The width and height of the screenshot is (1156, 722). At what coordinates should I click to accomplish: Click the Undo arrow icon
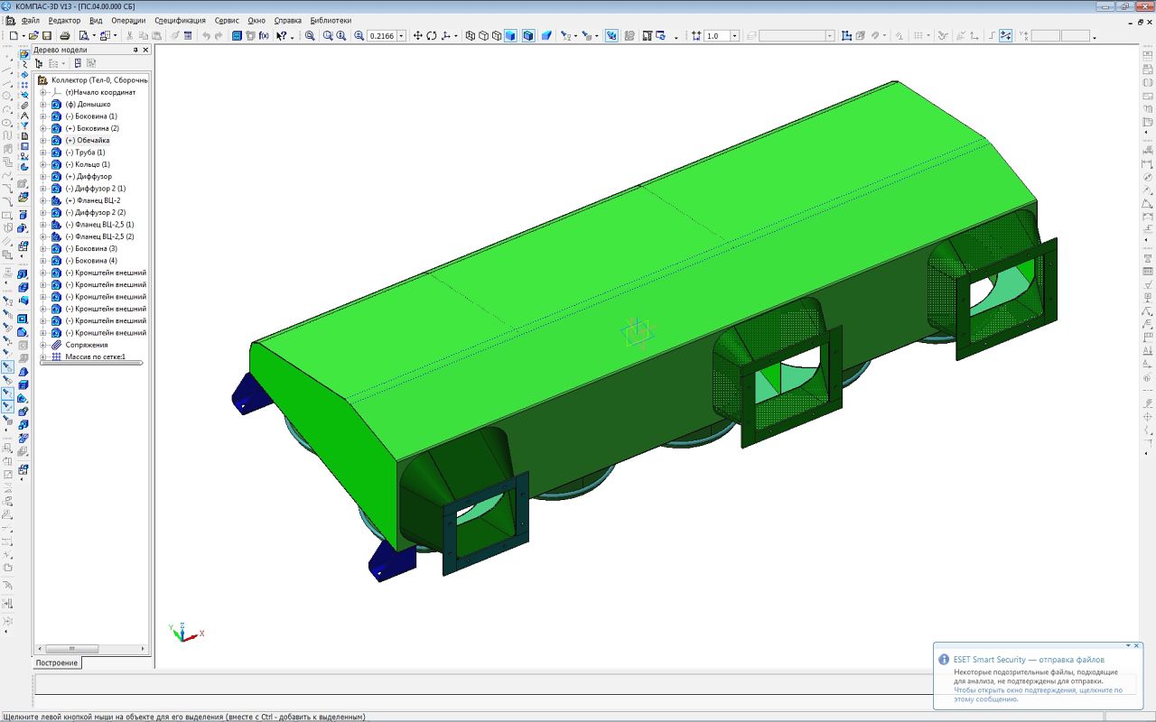206,36
